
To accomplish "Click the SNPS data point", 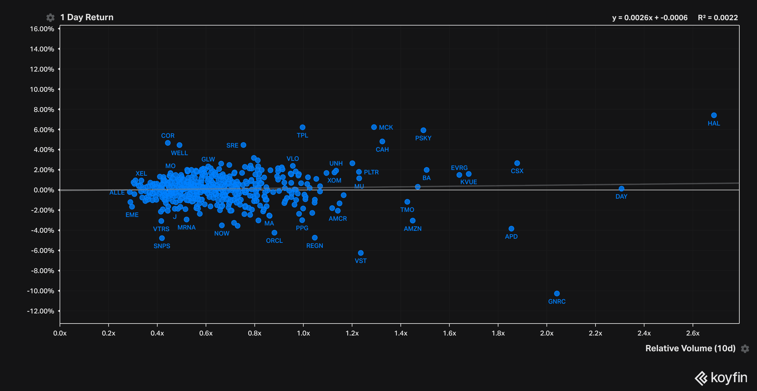I will [x=162, y=238].
